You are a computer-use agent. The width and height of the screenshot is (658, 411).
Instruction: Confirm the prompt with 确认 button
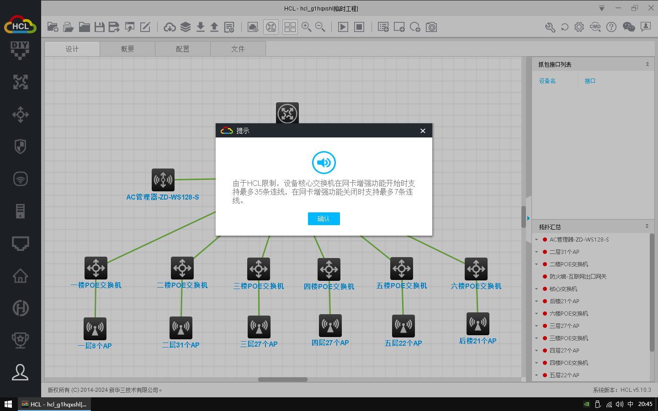click(x=324, y=219)
